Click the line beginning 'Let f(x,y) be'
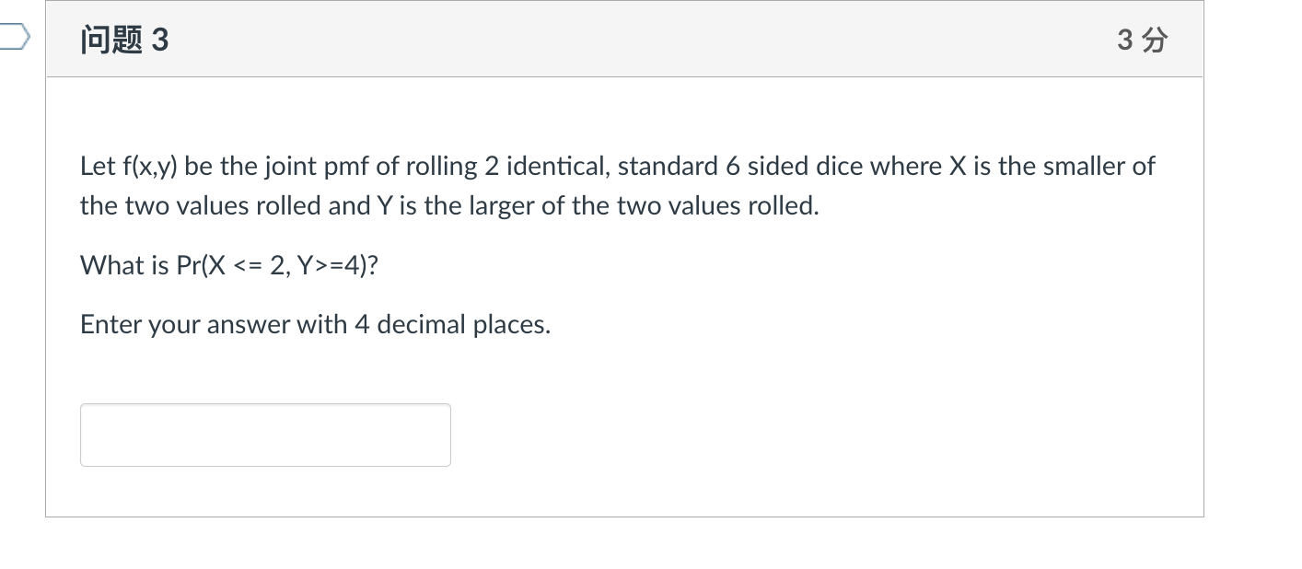 click(617, 167)
